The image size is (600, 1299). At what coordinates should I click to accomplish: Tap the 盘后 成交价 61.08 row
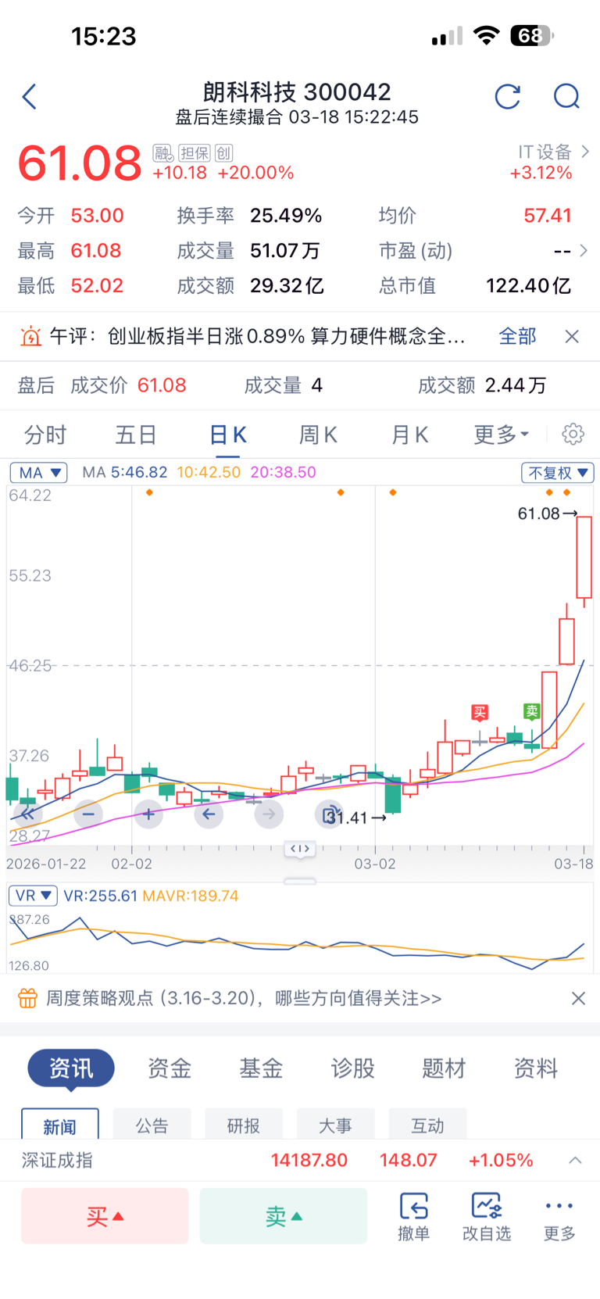(x=300, y=385)
